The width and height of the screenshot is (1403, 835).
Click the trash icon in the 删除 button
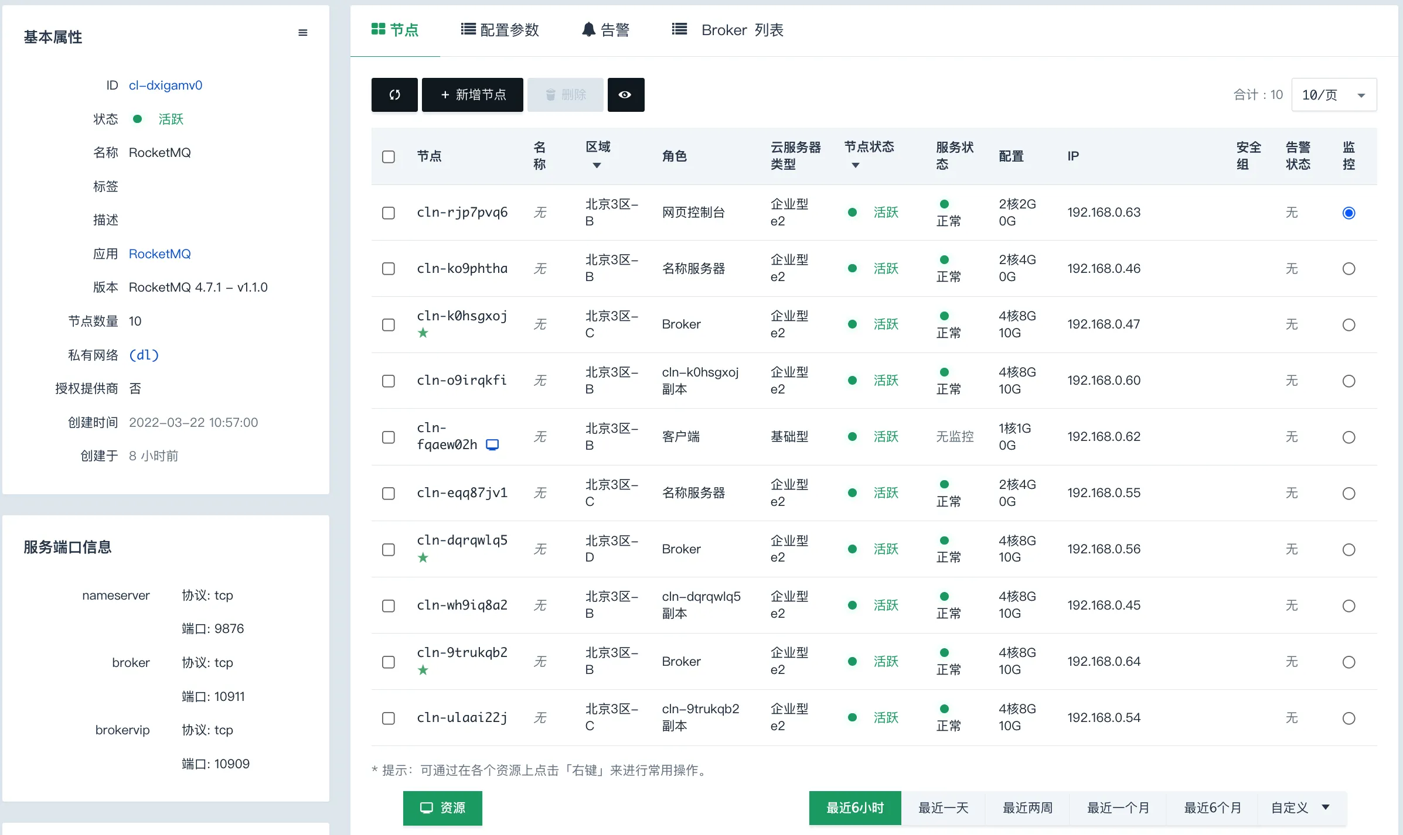tap(550, 95)
